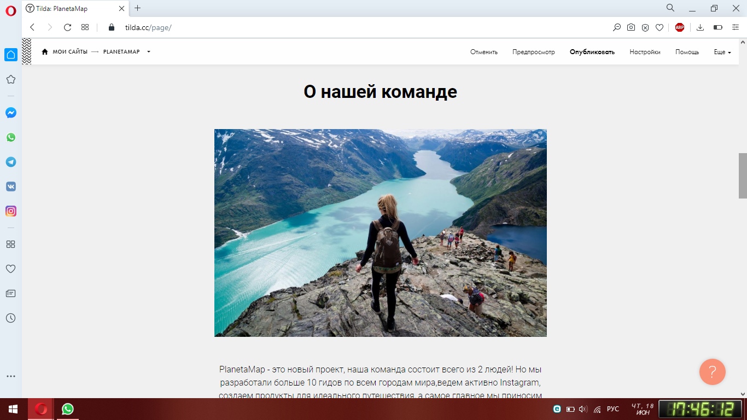Viewport: 747px width, 420px height.
Task: Open the Opera main menu logo
Action: click(11, 11)
